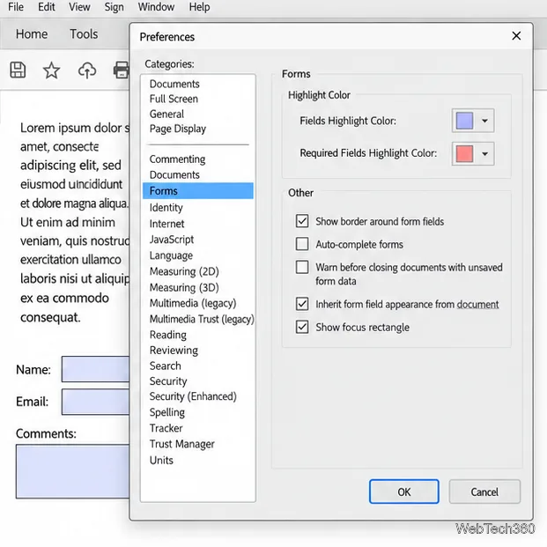Toggle Show focus rectangle checkbox
Image resolution: width=547 pixels, height=547 pixels.
302,327
